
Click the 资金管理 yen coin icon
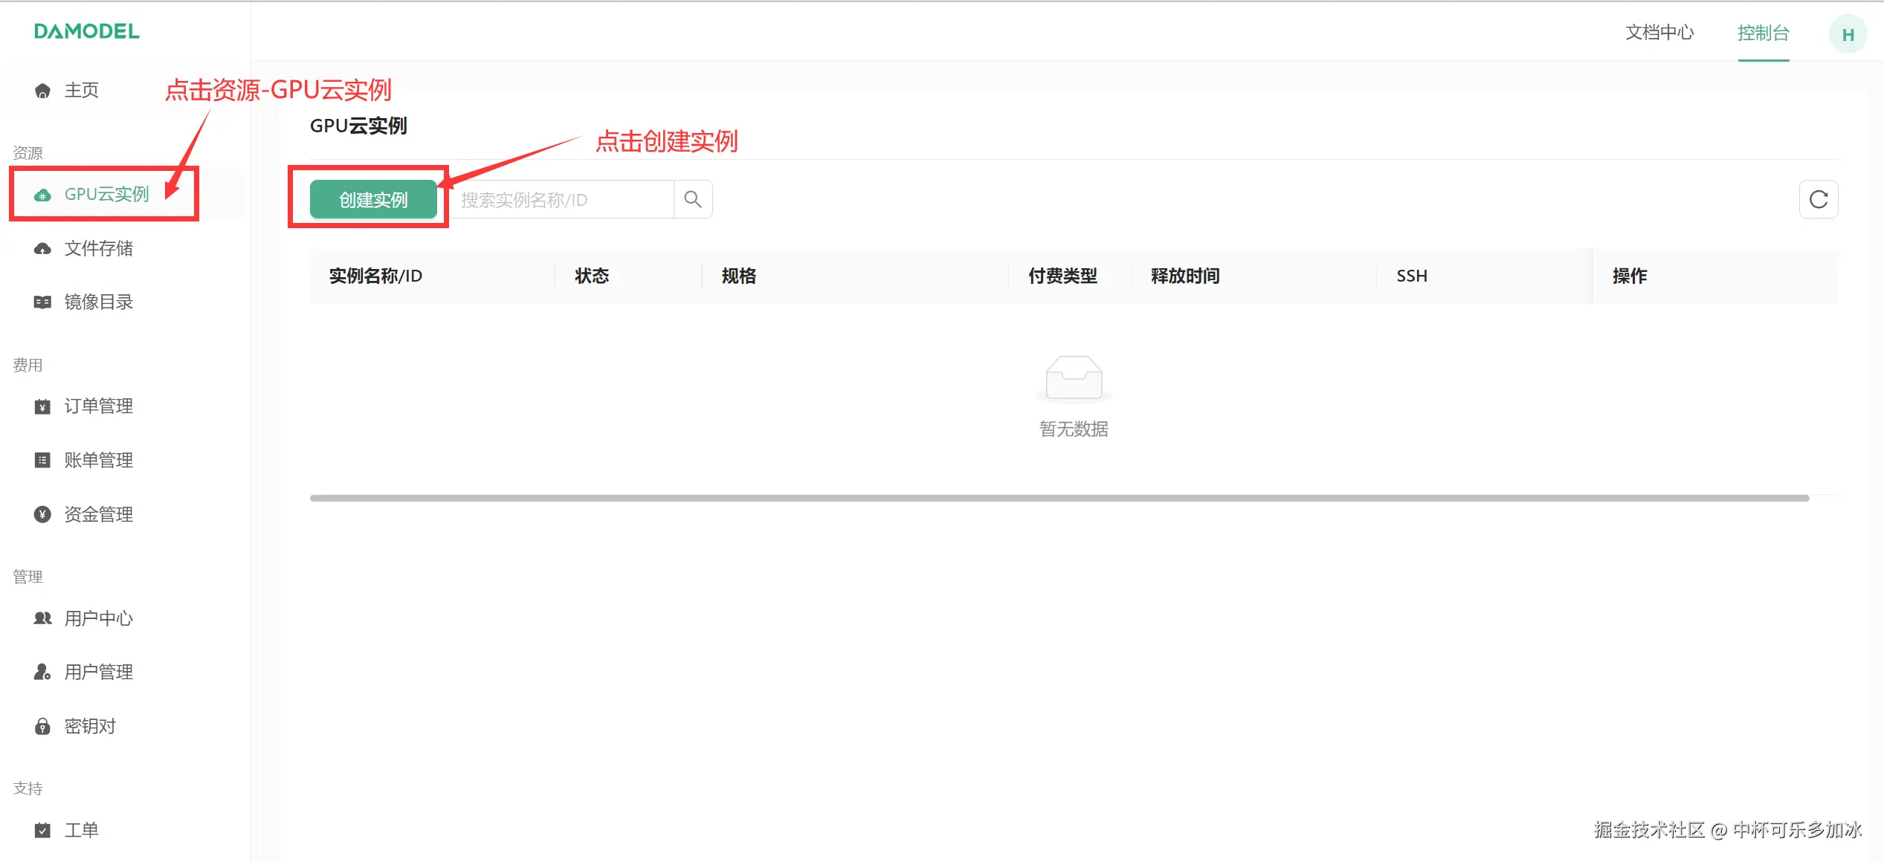[42, 514]
